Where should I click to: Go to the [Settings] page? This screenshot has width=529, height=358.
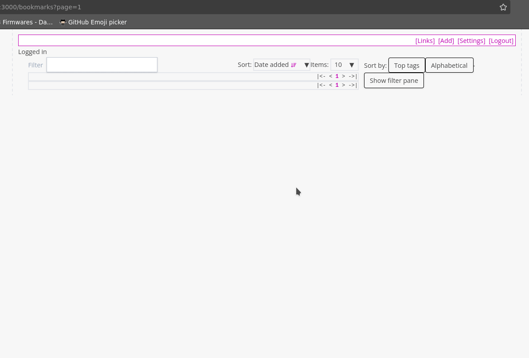coord(471,41)
